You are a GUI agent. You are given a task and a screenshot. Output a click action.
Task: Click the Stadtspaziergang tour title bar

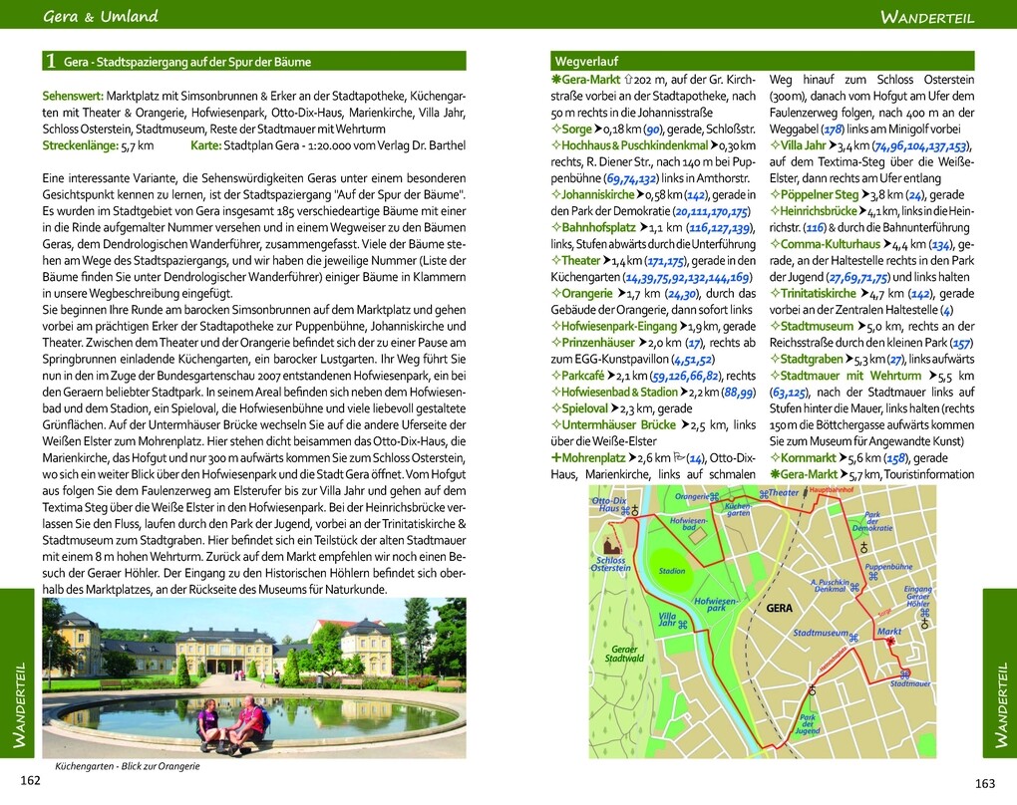pyautogui.click(x=253, y=61)
